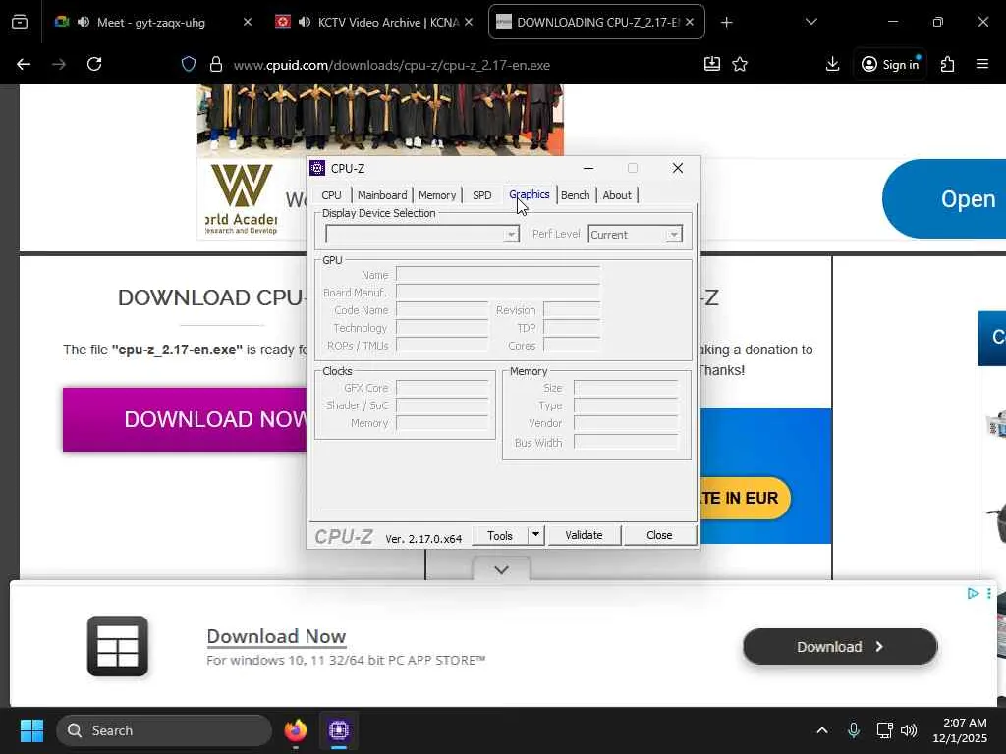Image resolution: width=1006 pixels, height=754 pixels.
Task: Click the blue Open ad button
Action: 944,198
